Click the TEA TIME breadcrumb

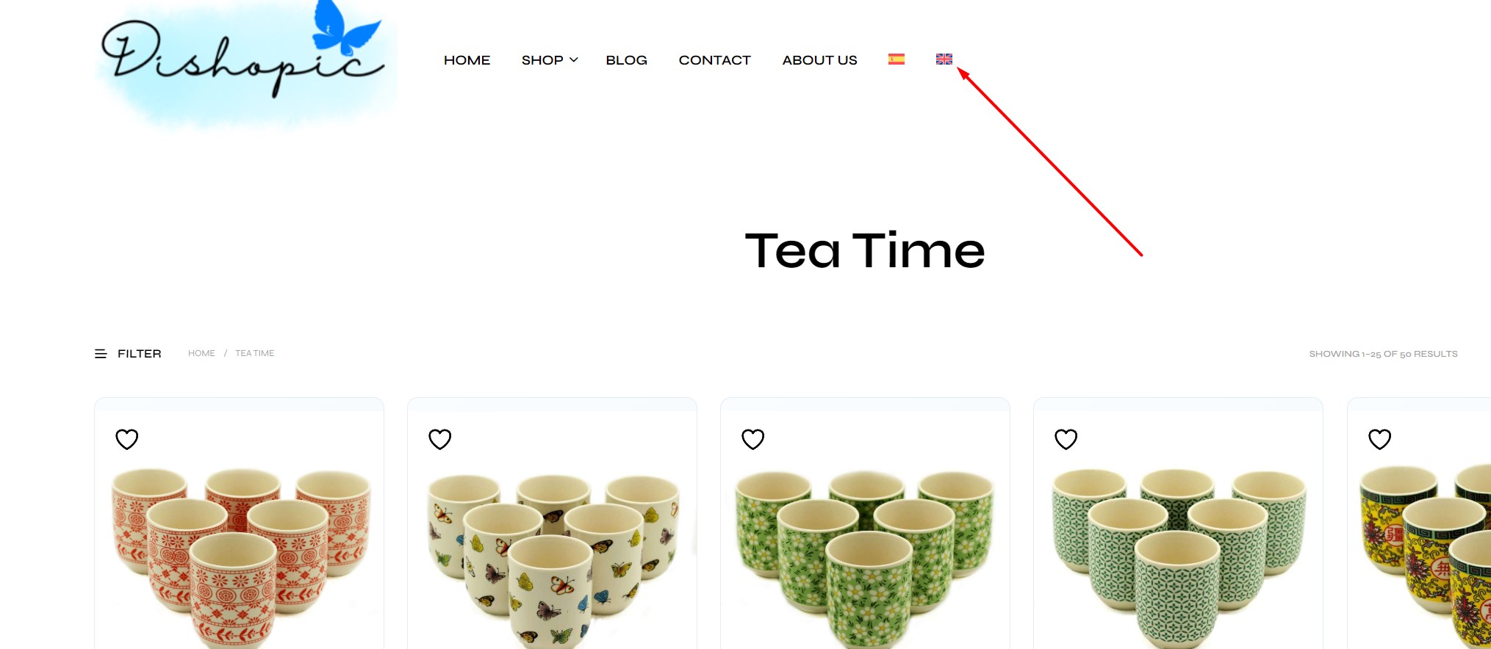(254, 353)
